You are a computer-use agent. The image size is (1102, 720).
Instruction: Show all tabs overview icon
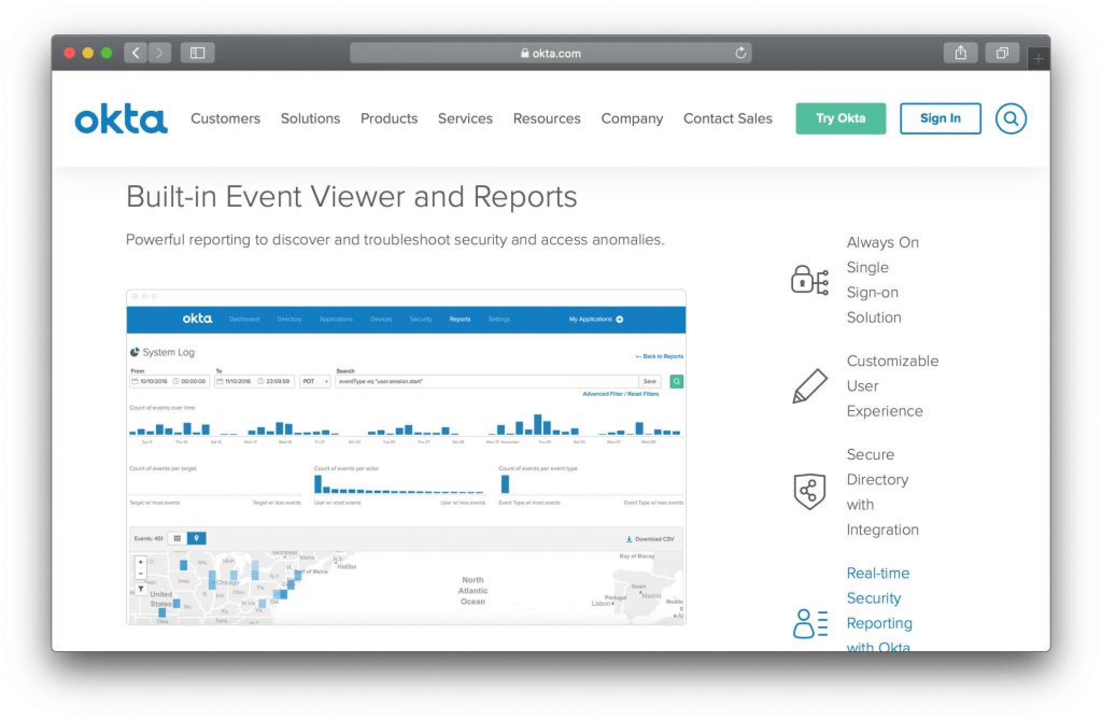pos(1001,53)
